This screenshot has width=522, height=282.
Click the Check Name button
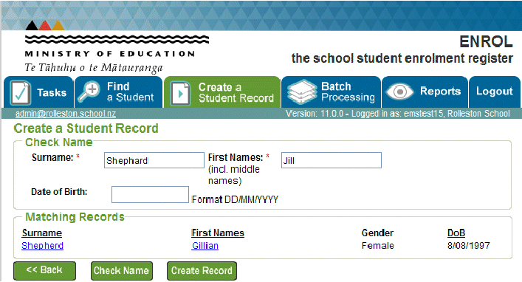pyautogui.click(x=122, y=271)
